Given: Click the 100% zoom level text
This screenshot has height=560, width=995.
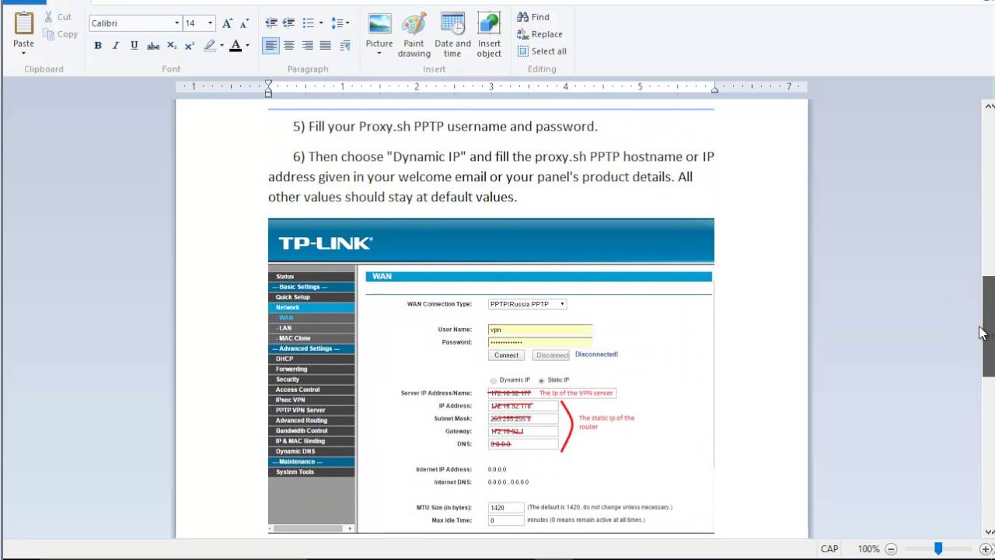Looking at the screenshot, I should click(x=868, y=549).
